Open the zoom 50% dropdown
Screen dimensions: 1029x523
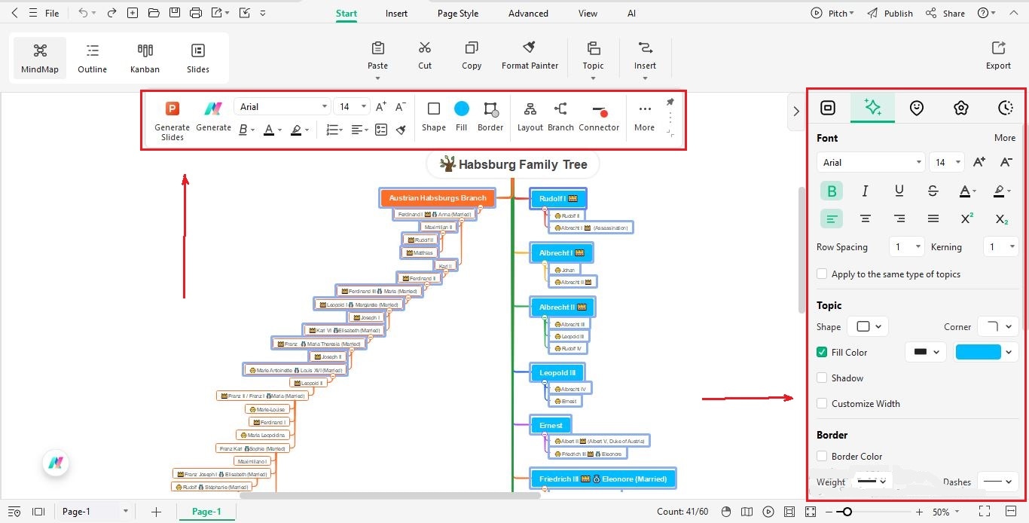947,512
